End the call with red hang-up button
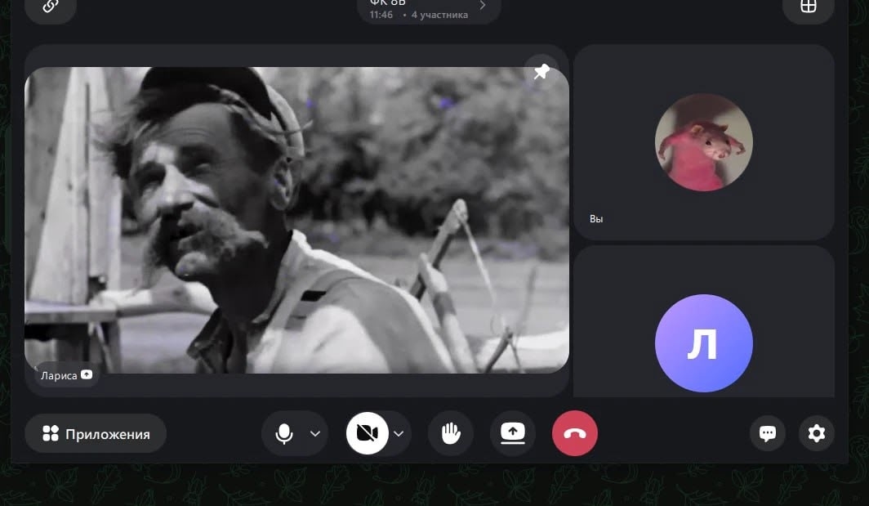Screen dimensions: 869x506 (575, 433)
